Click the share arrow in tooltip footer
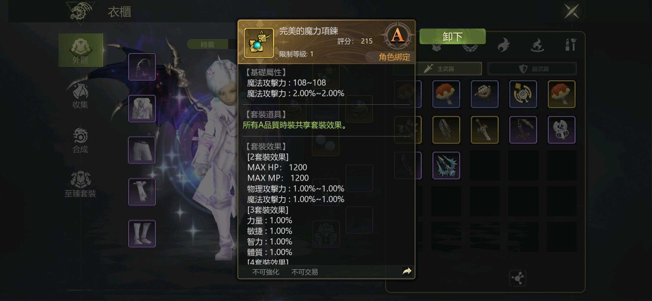Viewport: 652px width, 301px height. (407, 272)
